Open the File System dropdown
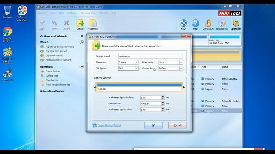The image size is (275, 154). [137, 68]
